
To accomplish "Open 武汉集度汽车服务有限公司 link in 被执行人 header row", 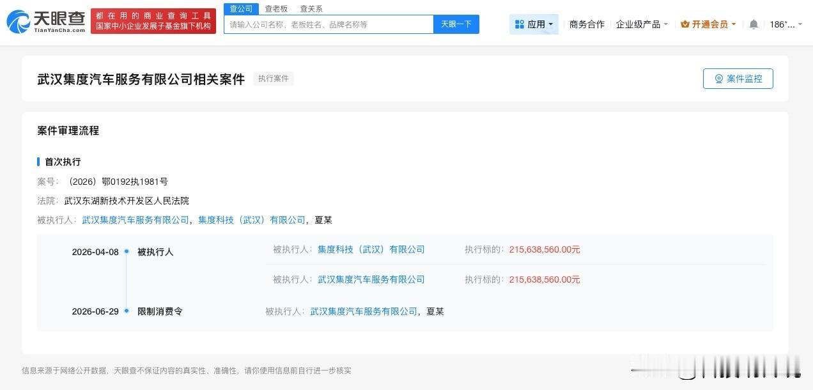I will point(135,220).
